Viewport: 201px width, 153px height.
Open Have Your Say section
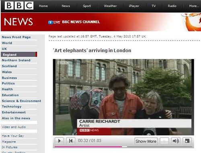[x=13, y=136]
